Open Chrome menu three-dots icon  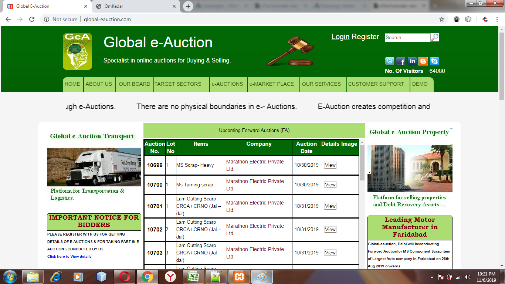click(498, 19)
